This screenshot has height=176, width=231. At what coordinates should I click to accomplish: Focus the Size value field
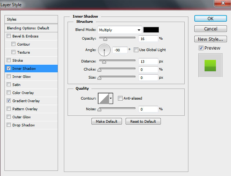148,78
